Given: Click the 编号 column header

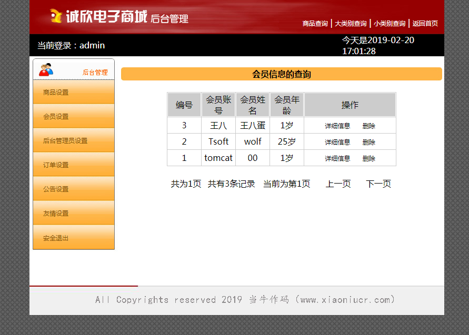Looking at the screenshot, I should 184,105.
